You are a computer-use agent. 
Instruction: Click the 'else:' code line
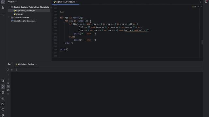pyautogui.click(x=72, y=37)
